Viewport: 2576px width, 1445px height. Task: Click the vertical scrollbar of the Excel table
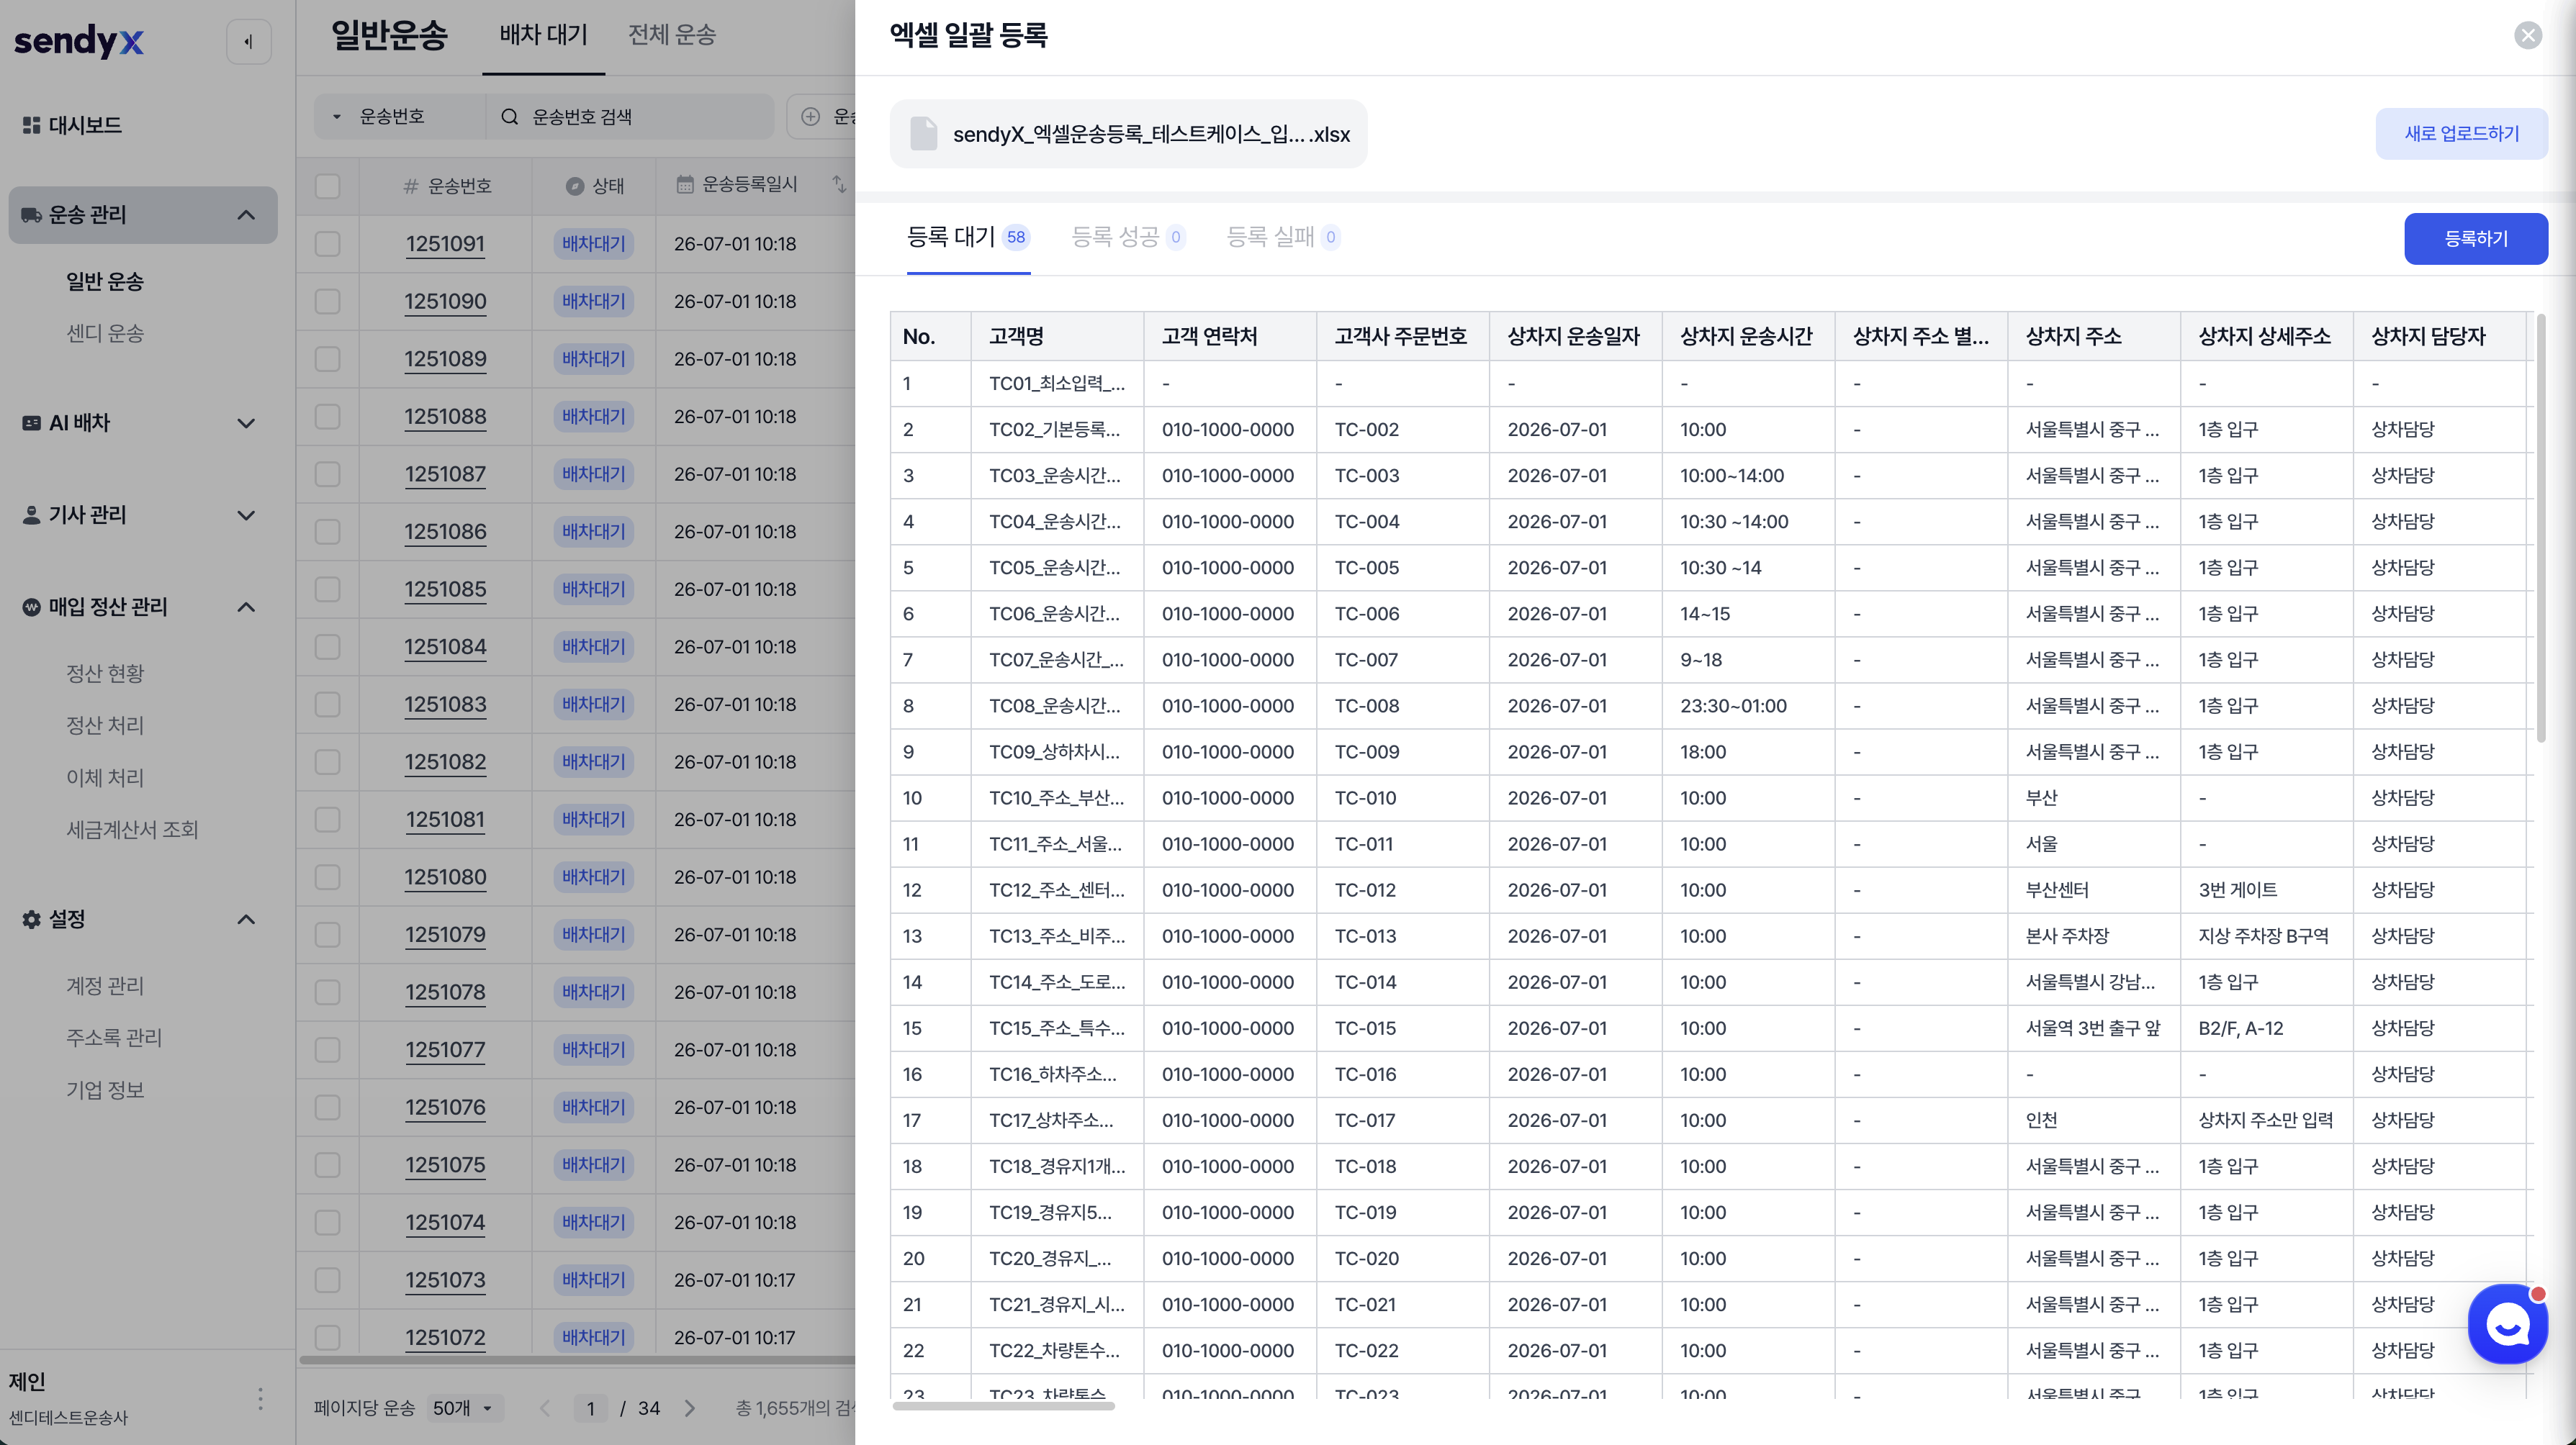(x=2541, y=527)
